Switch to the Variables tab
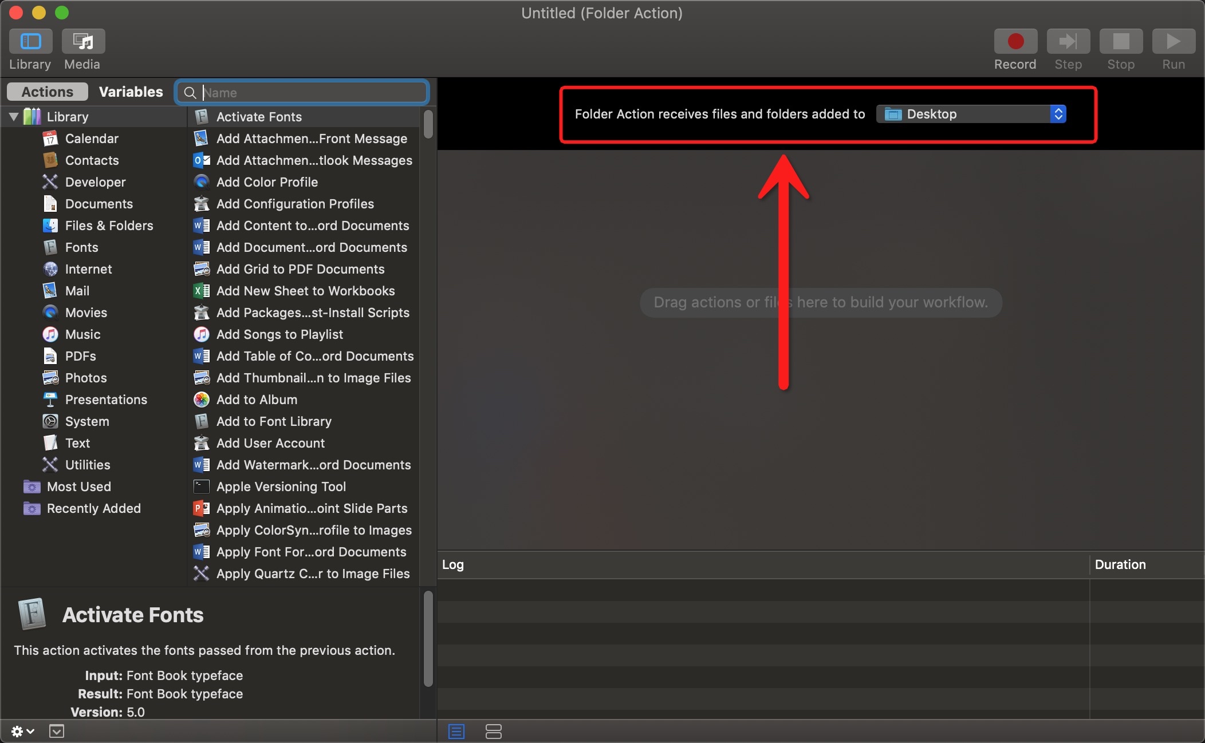 pyautogui.click(x=131, y=92)
